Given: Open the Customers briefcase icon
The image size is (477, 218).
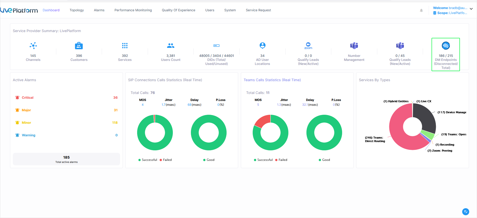Looking at the screenshot, I should click(79, 46).
